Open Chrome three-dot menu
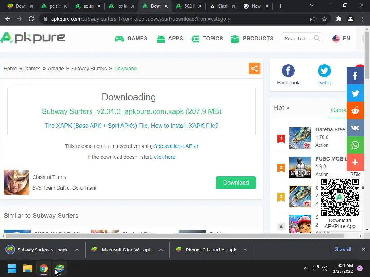 coord(362,19)
